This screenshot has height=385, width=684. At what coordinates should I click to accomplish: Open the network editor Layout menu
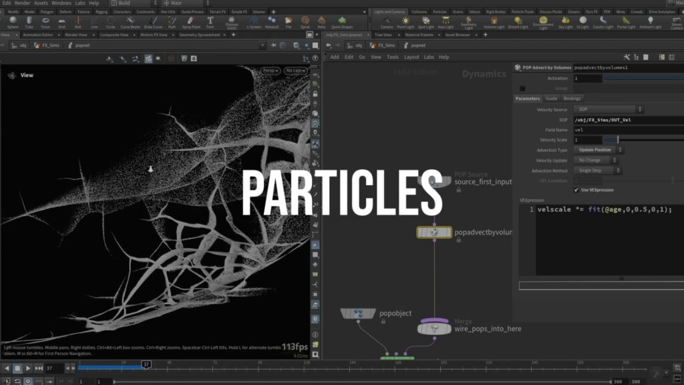pyautogui.click(x=411, y=57)
